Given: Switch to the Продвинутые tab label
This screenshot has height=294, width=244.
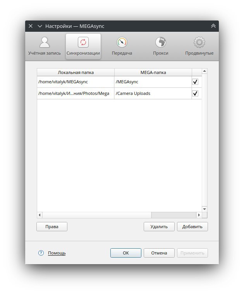Looking at the screenshot, I should click(x=199, y=53).
